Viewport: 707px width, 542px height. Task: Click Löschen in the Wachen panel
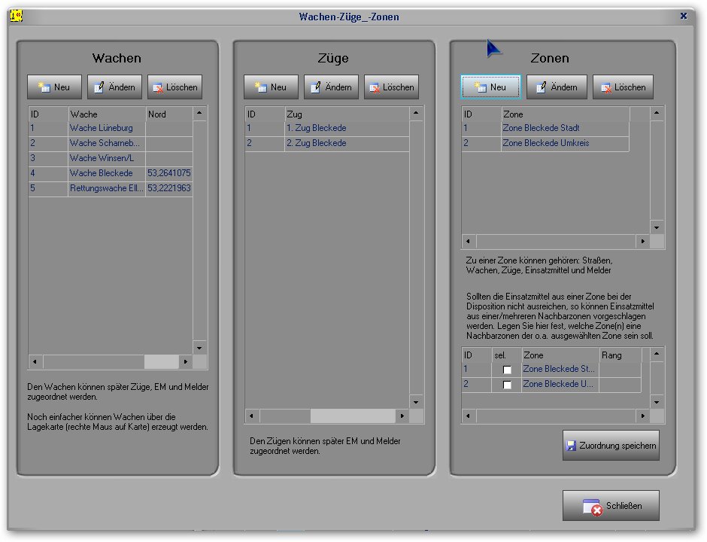(175, 87)
